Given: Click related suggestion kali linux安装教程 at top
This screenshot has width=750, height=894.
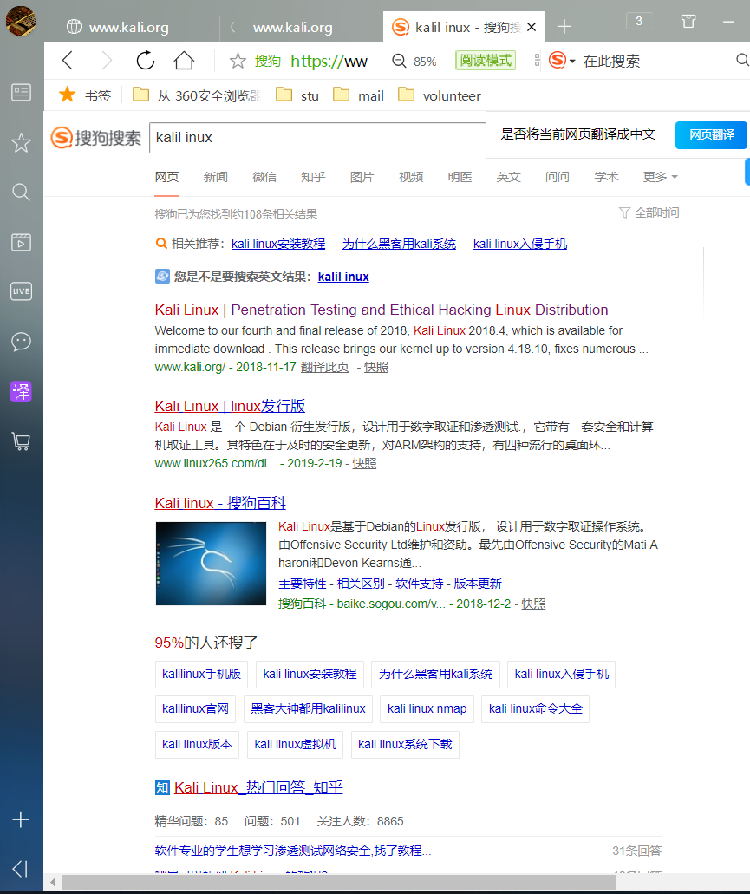Looking at the screenshot, I should [278, 244].
